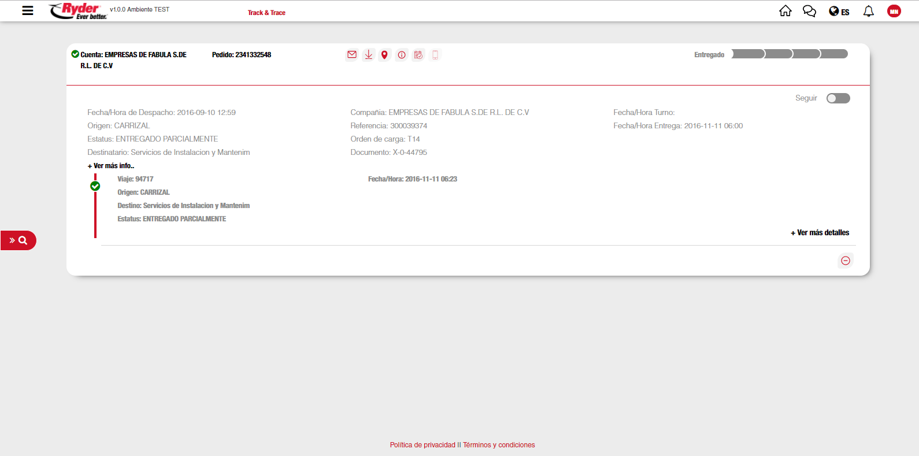Open the calendar check schedule icon
This screenshot has width=919, height=456.
click(x=418, y=55)
